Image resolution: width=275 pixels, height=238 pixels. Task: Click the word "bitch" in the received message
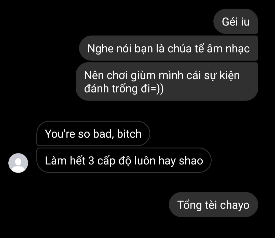point(129,134)
